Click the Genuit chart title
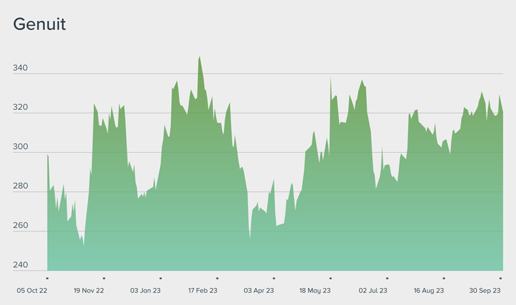This screenshot has height=305, width=516. [39, 25]
